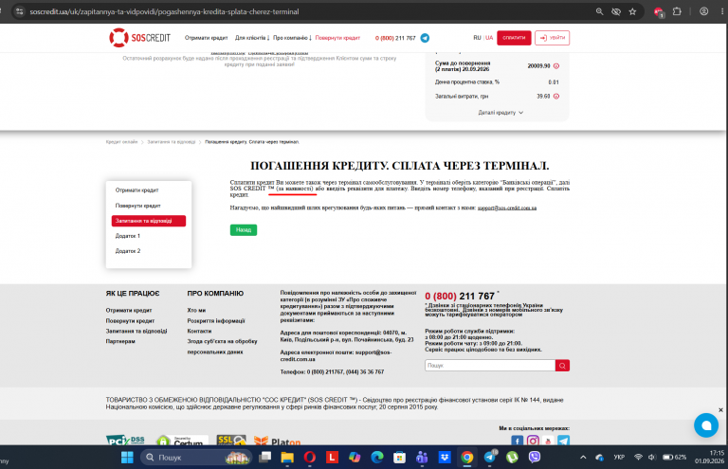Open battery status showing 62%
Image resolution: width=728 pixels, height=469 pixels.
click(x=675, y=458)
